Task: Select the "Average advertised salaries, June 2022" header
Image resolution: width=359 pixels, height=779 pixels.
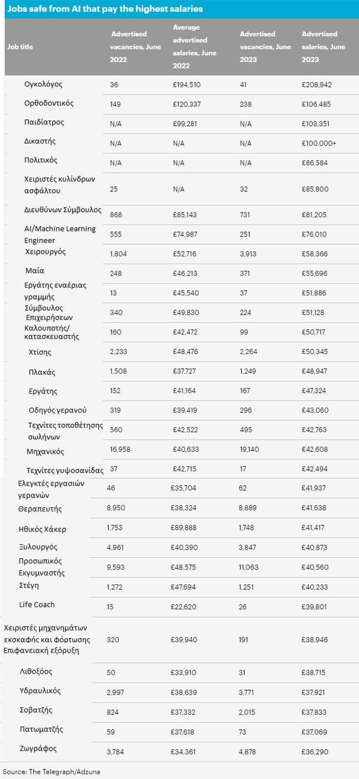Action: pyautogui.click(x=194, y=46)
